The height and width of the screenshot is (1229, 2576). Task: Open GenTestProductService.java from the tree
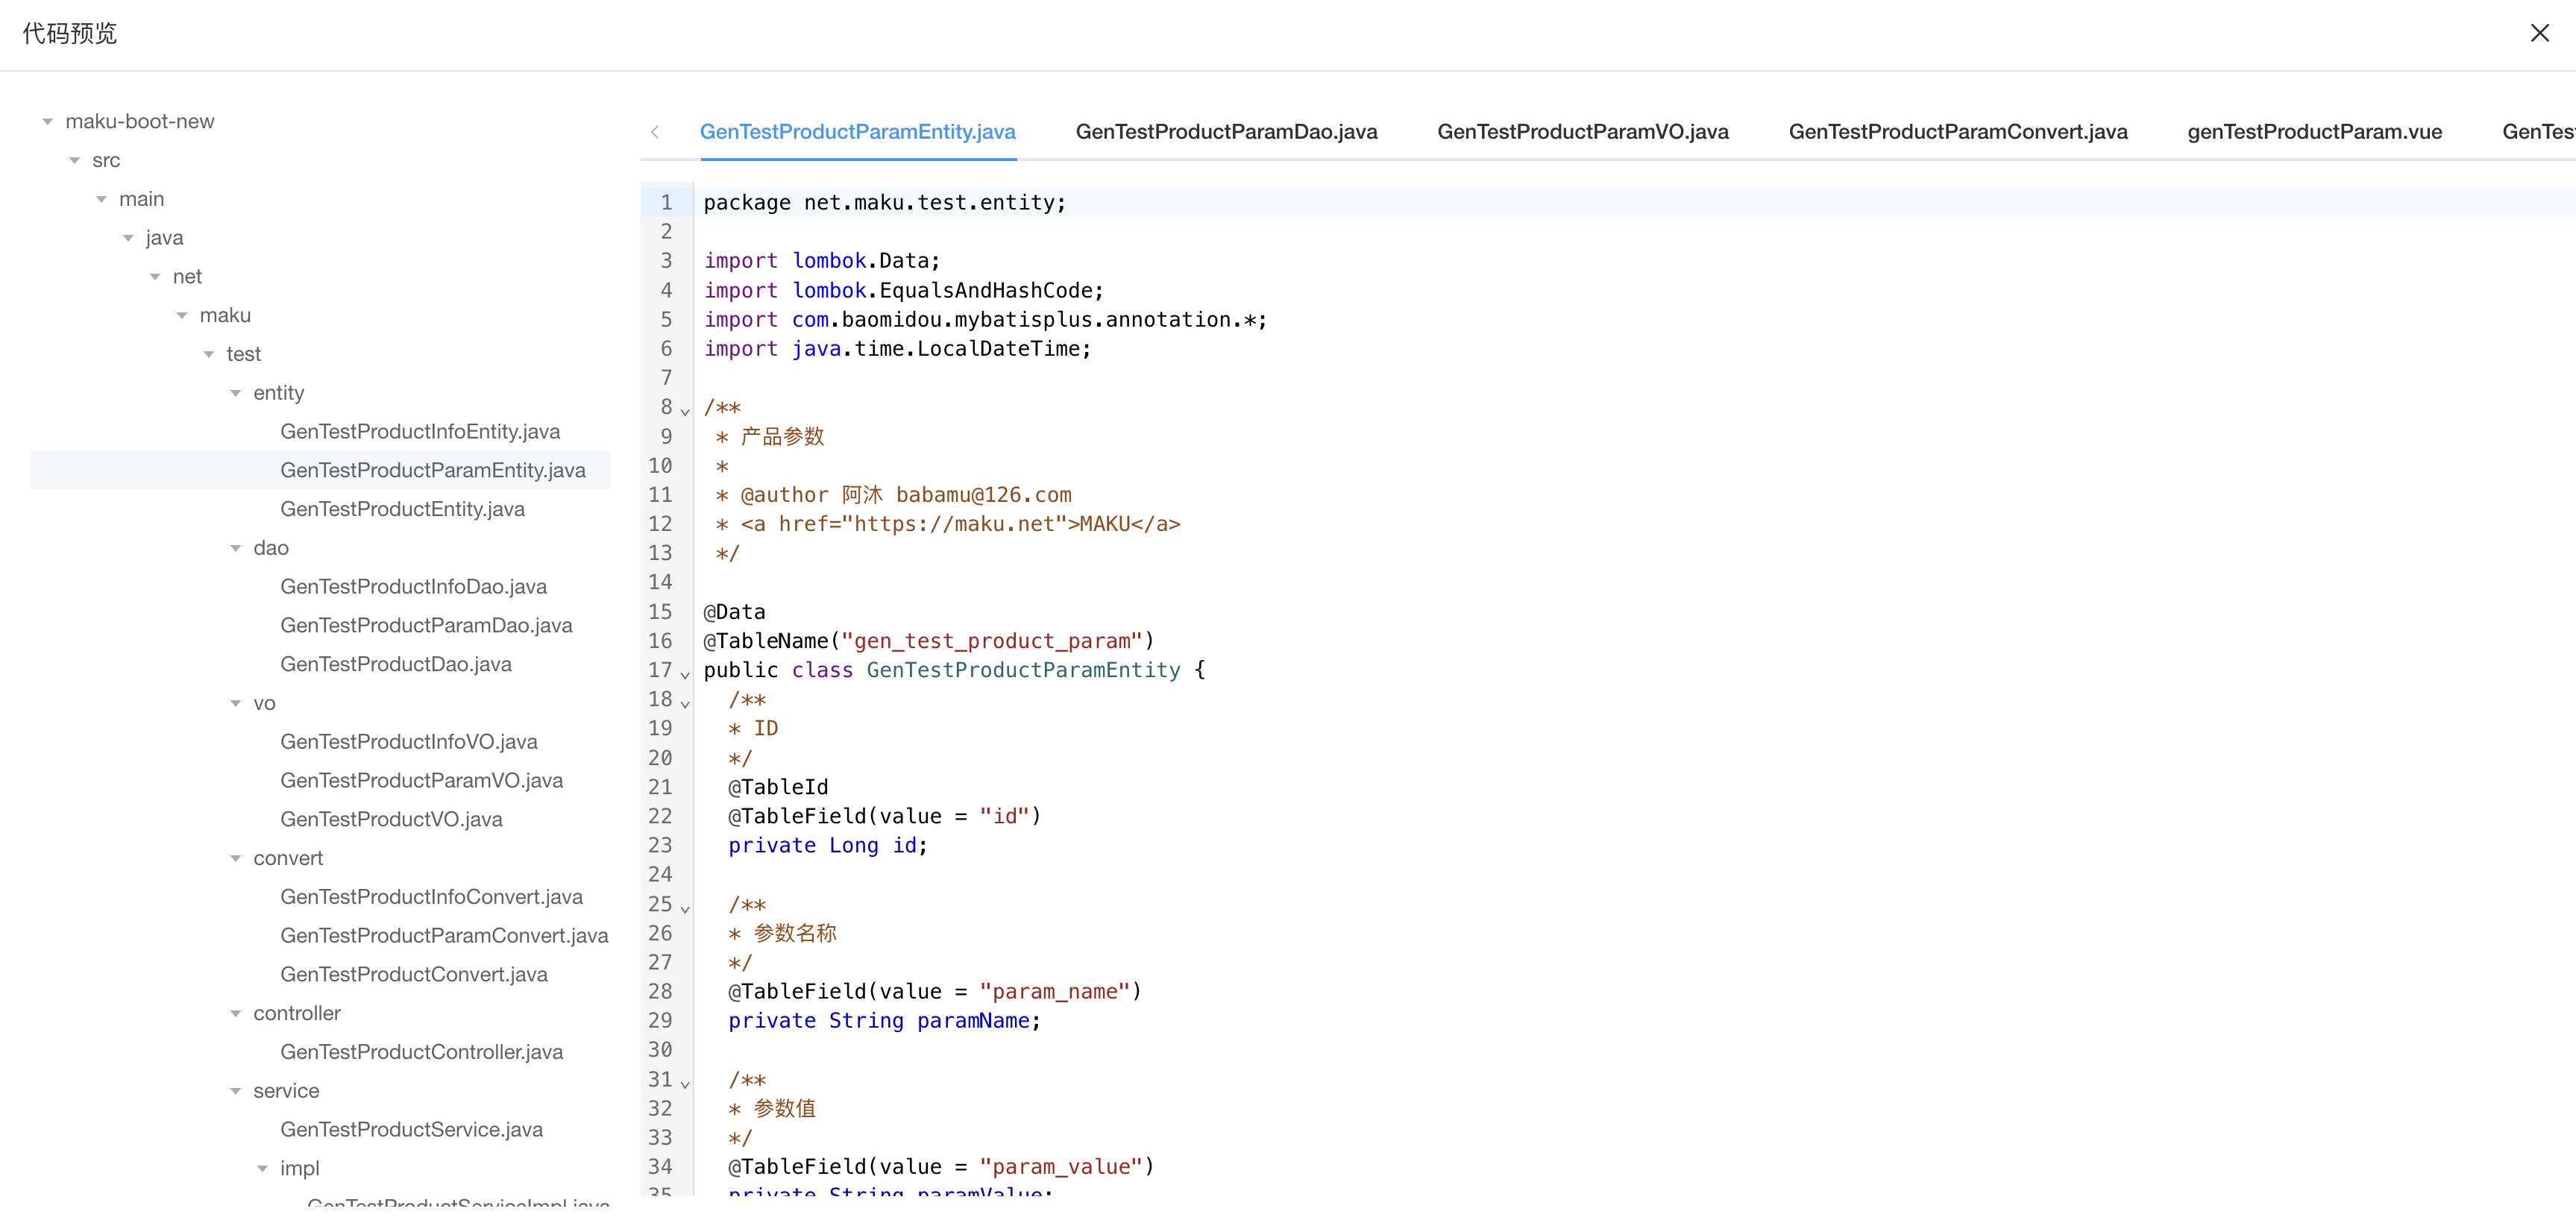pos(411,1130)
